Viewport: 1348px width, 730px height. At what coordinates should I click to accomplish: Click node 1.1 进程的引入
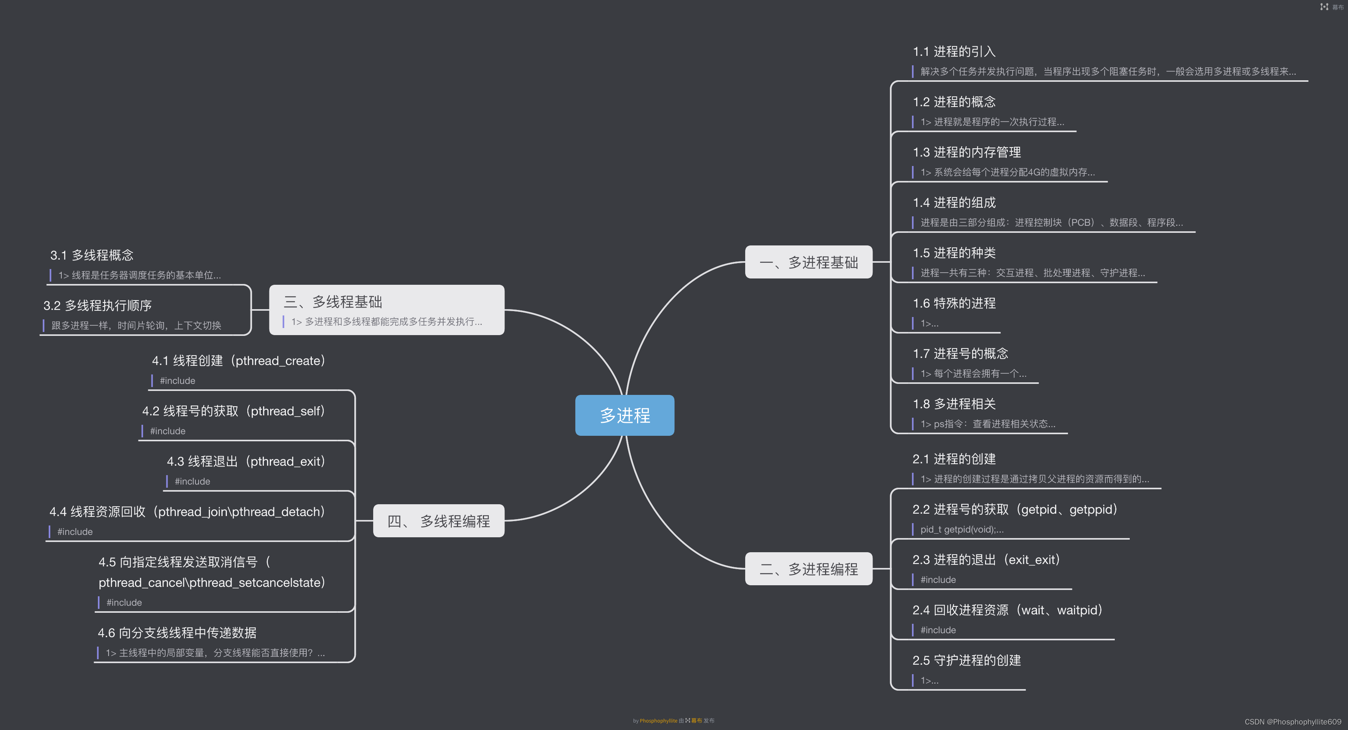coord(954,52)
